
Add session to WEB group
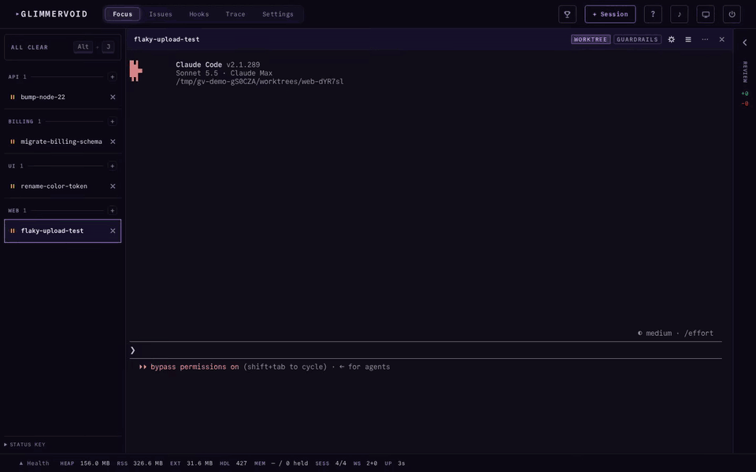click(113, 211)
